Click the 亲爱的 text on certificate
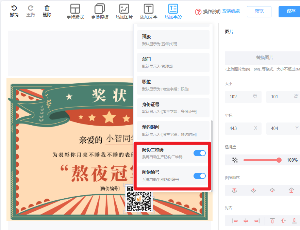300x230 pixels. [91, 140]
